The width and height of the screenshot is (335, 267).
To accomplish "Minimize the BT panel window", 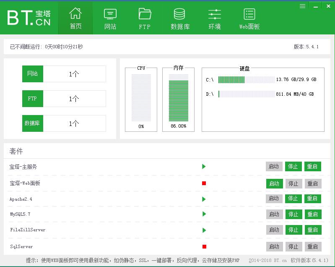I will click(316, 6).
